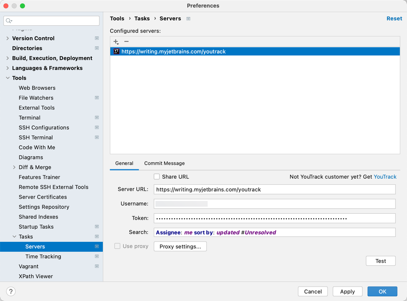Expand the Version Control tree node
The width and height of the screenshot is (407, 301).
(7, 38)
